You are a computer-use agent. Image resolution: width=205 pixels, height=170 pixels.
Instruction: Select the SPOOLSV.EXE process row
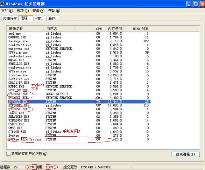(78, 90)
